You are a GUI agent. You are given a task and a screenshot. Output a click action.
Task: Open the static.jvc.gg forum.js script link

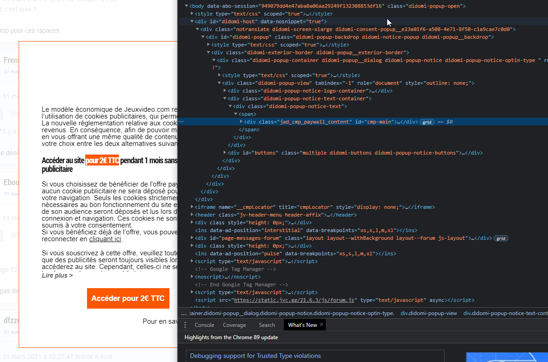(x=294, y=300)
